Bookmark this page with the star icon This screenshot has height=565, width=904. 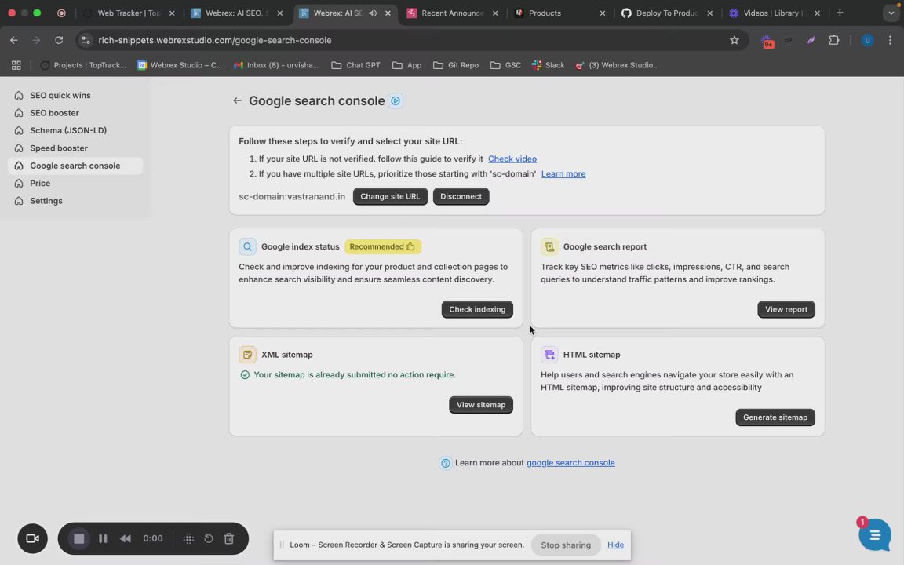click(x=734, y=40)
